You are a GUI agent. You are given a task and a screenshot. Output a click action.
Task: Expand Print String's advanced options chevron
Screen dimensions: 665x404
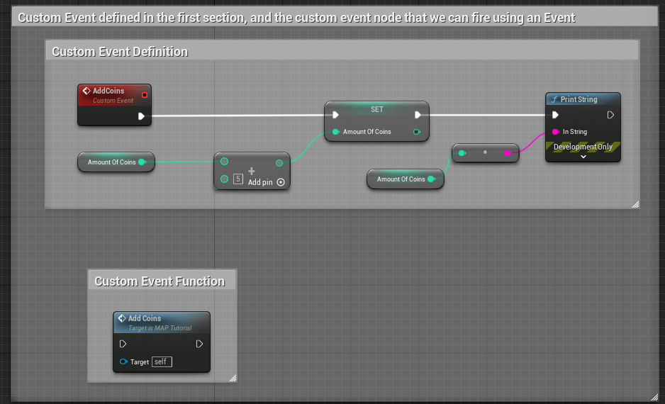pyautogui.click(x=583, y=157)
